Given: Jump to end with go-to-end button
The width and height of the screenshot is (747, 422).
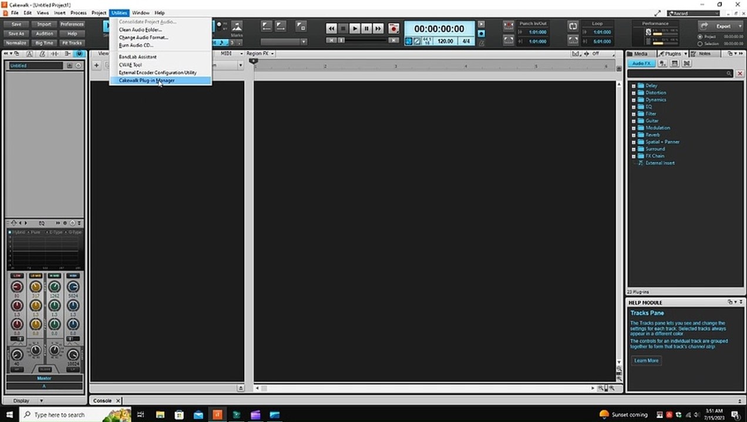Looking at the screenshot, I should 393,40.
